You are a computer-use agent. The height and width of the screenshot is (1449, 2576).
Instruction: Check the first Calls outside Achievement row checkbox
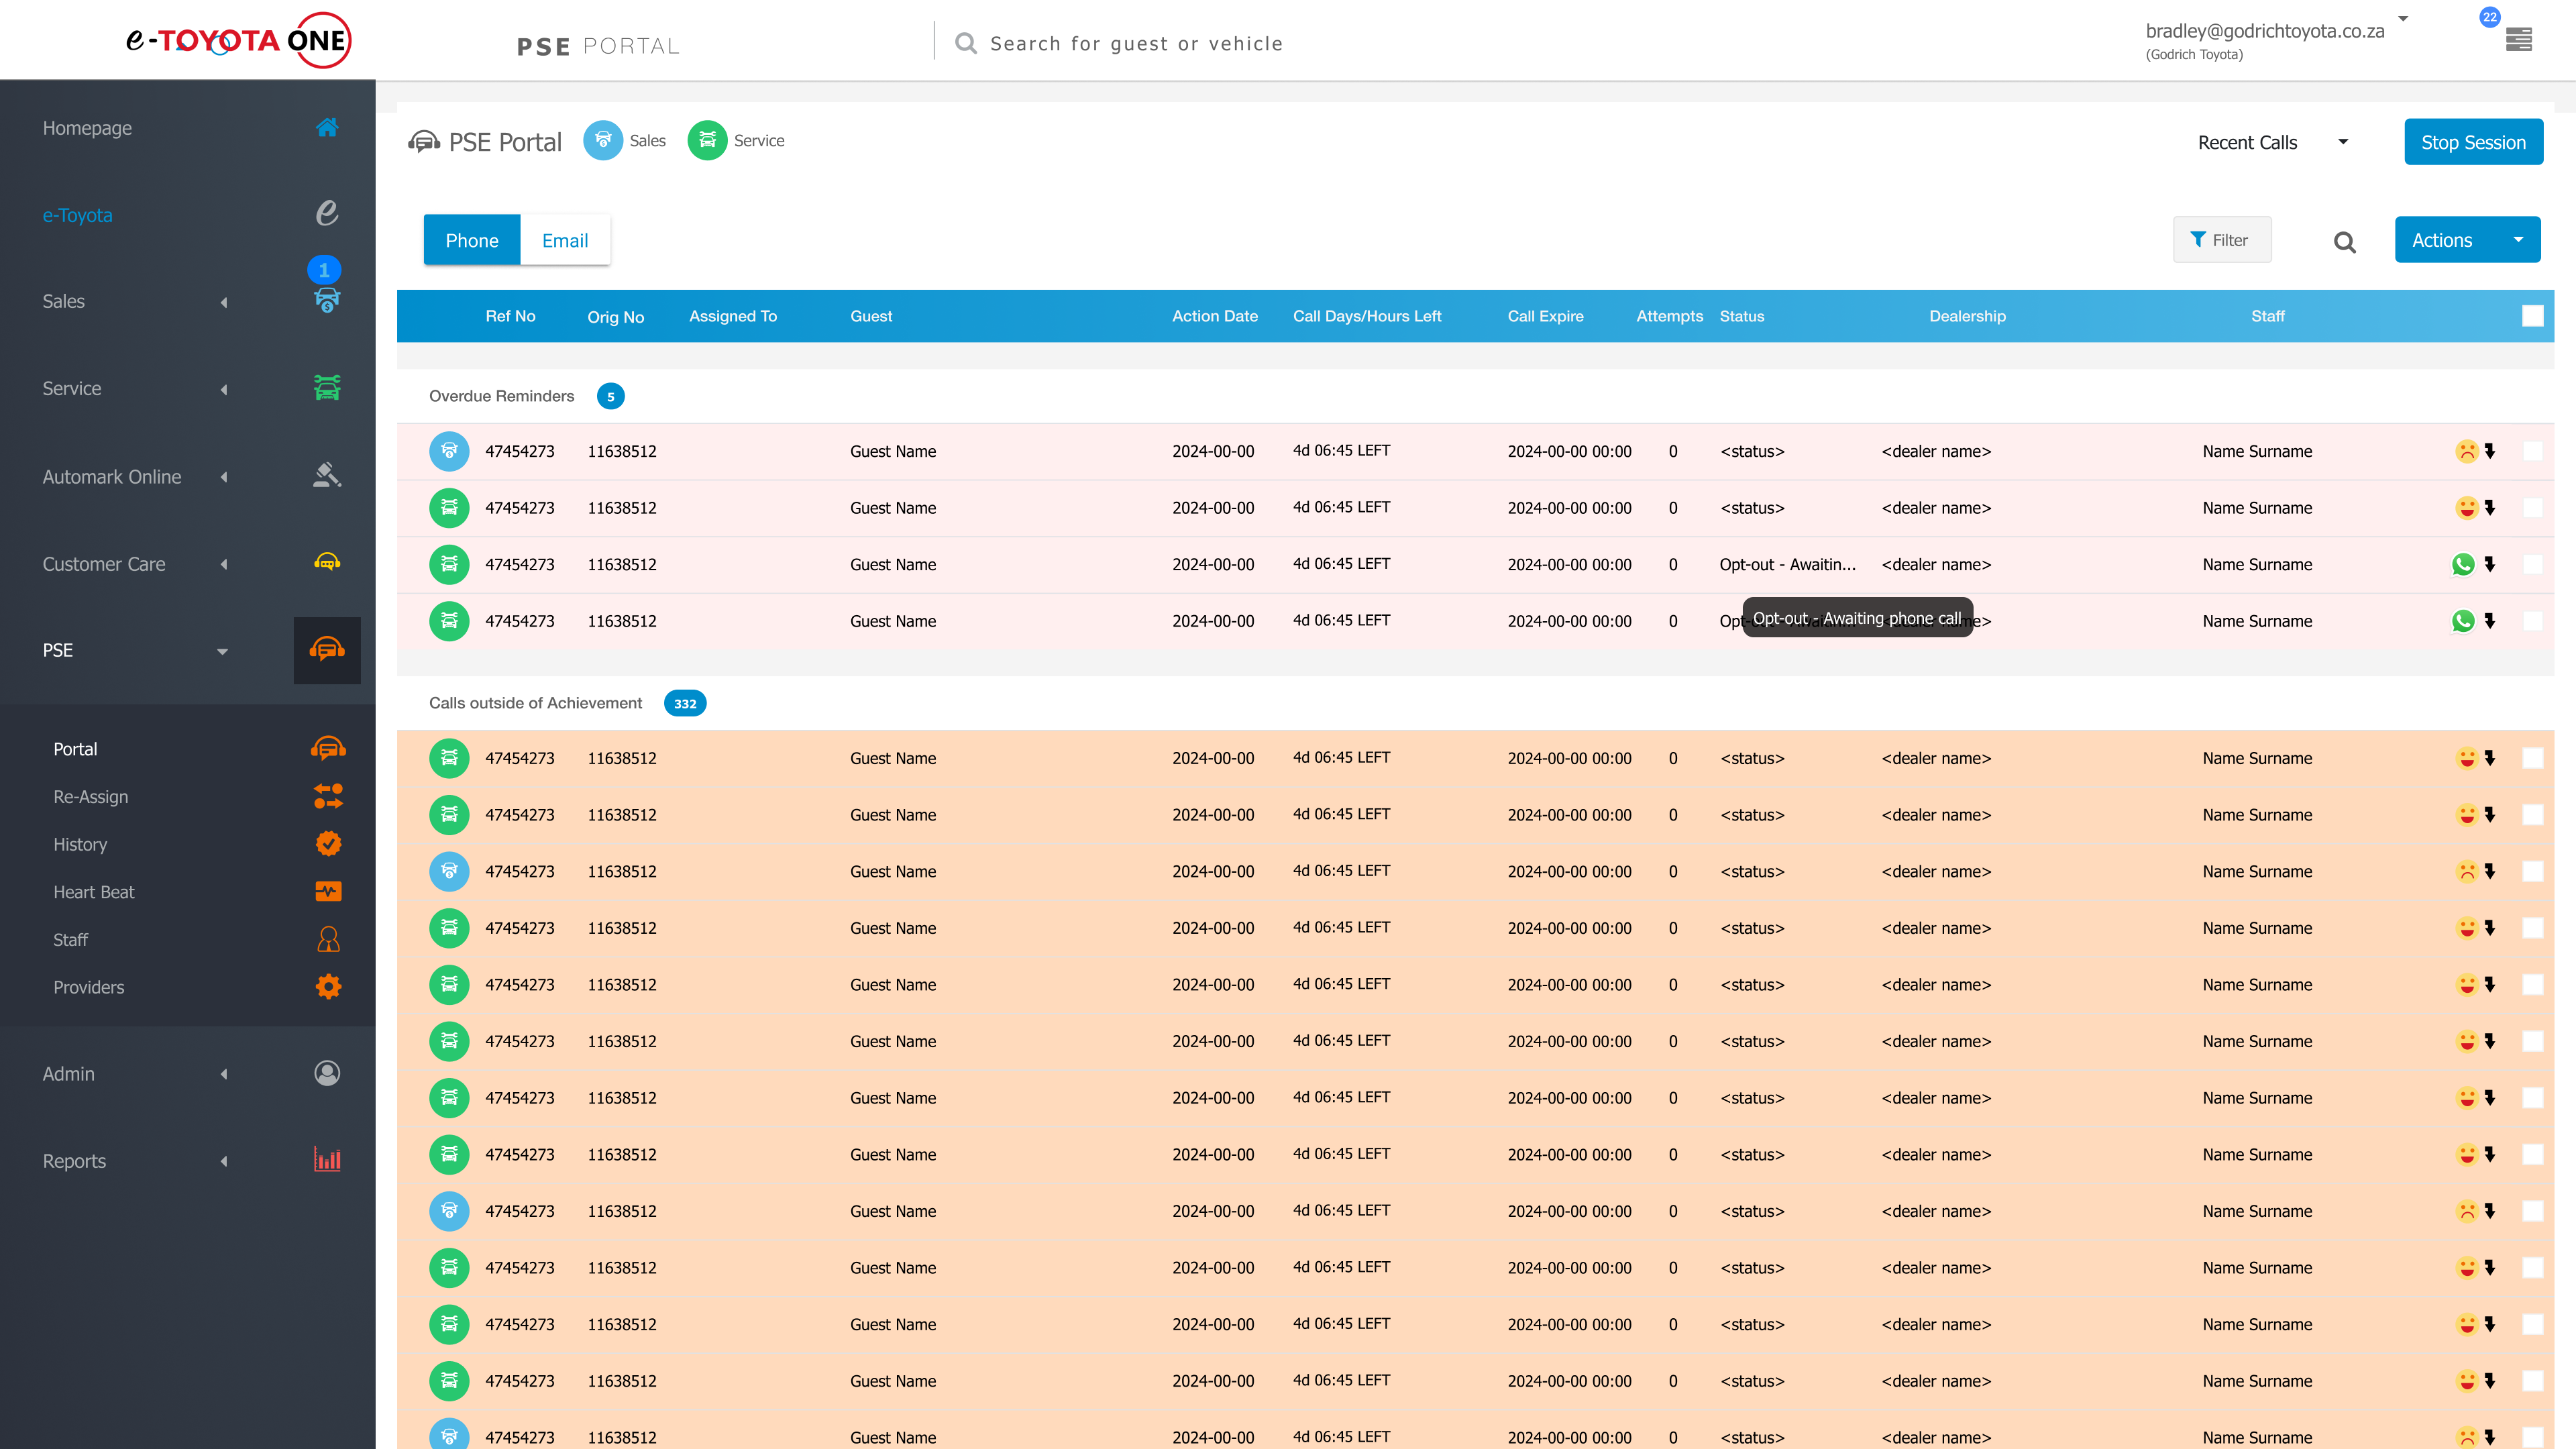coord(2532,758)
